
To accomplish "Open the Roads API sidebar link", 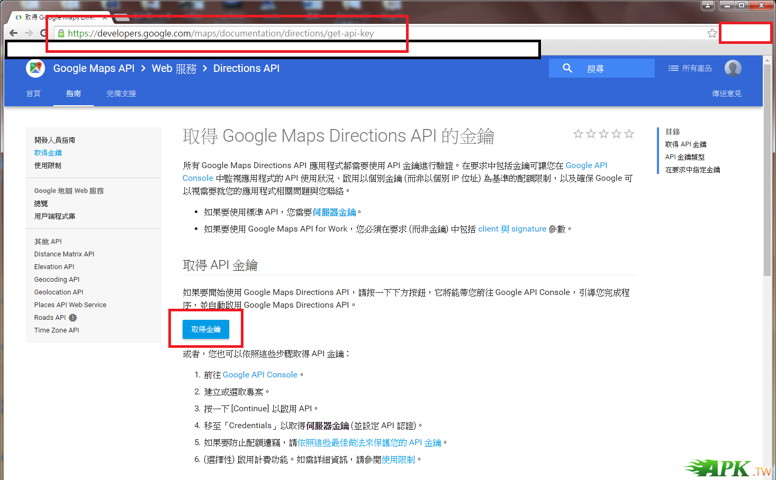I will [50, 318].
